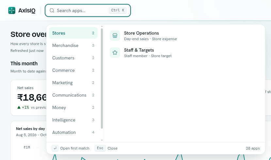This screenshot has width=271, height=160.
Task: Click the 'This month' heading
Action: click(24, 64)
